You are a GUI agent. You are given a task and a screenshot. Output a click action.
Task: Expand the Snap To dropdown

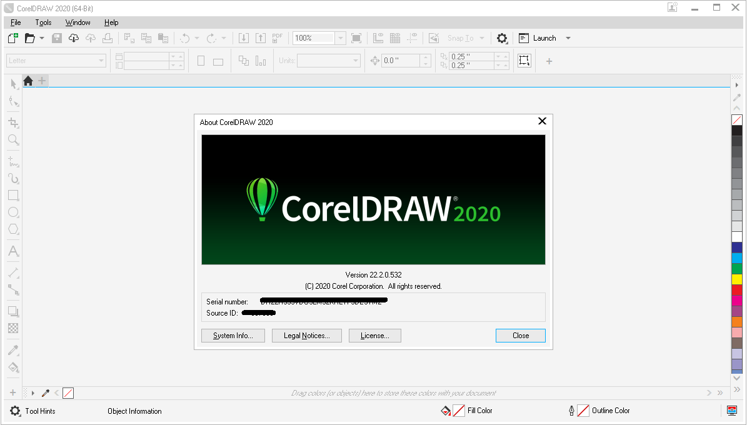(x=482, y=38)
